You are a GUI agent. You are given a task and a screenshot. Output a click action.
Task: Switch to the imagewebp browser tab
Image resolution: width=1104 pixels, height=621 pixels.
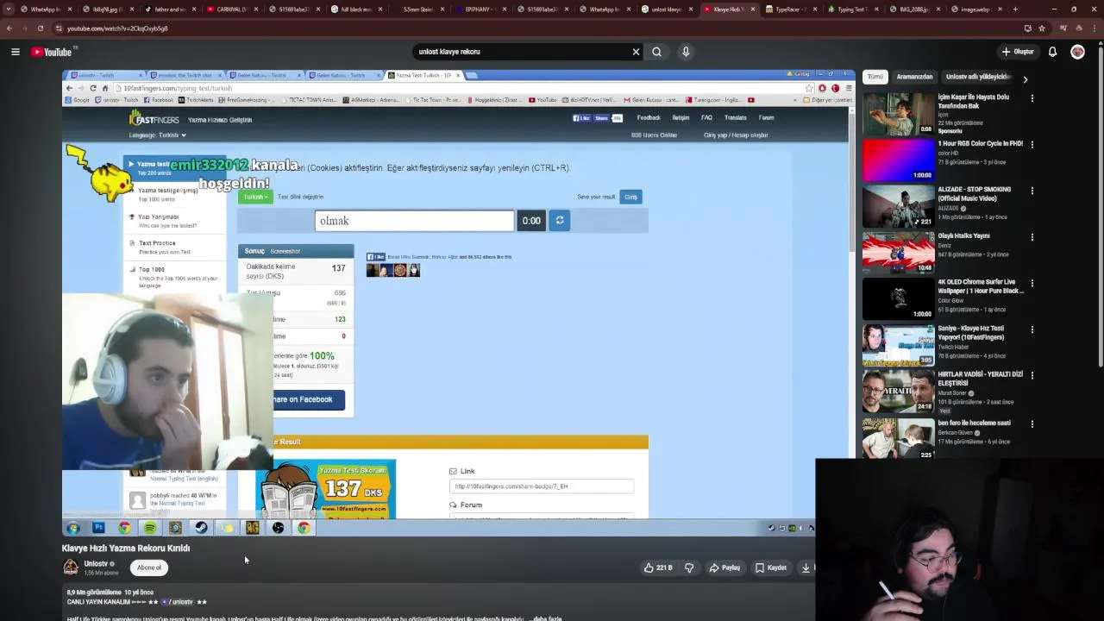point(974,9)
